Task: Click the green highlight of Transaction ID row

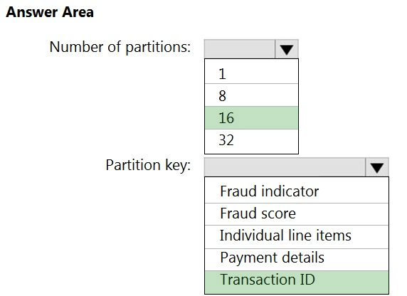Action: (x=297, y=282)
